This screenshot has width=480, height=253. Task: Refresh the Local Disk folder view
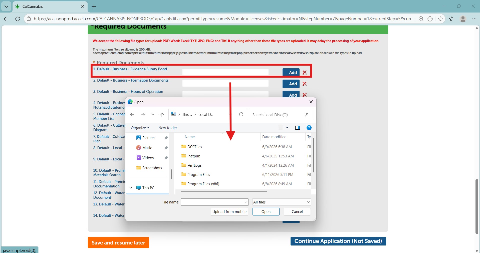241,114
